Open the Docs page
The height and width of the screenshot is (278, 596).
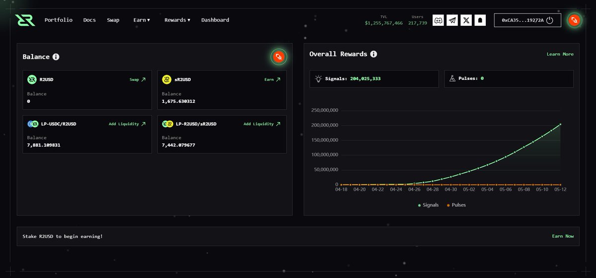click(x=89, y=20)
